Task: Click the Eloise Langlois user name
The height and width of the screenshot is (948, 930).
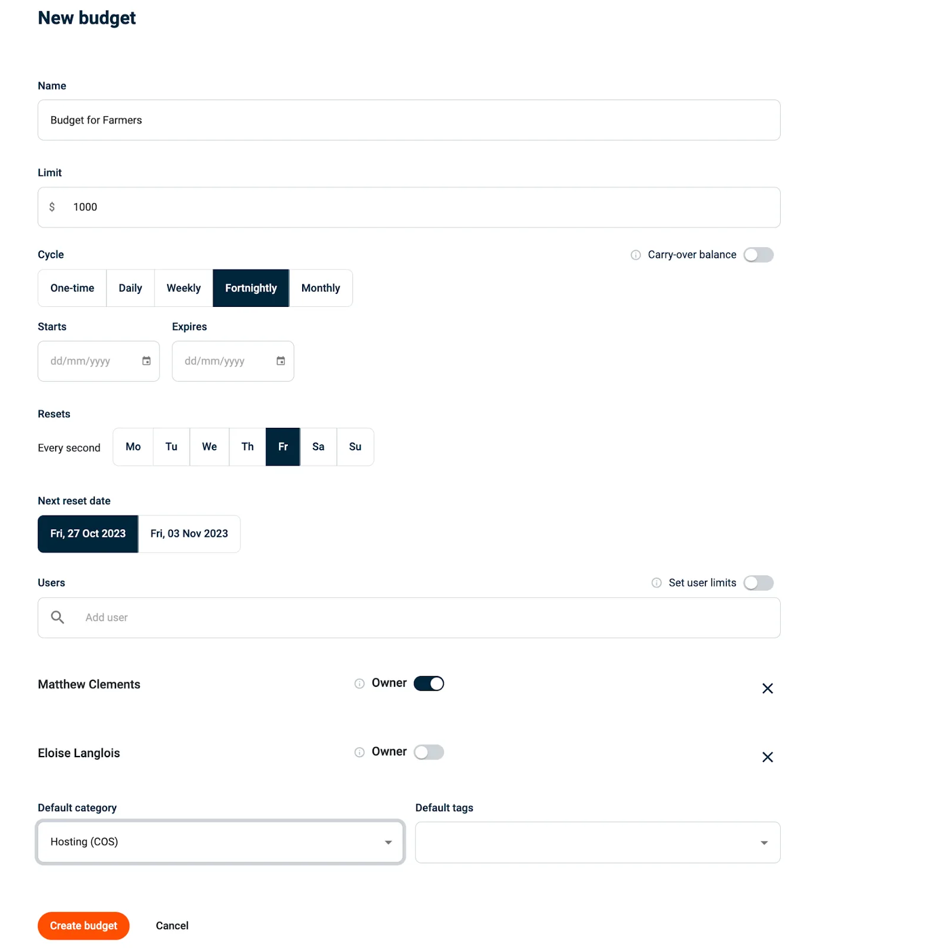Action: click(79, 753)
